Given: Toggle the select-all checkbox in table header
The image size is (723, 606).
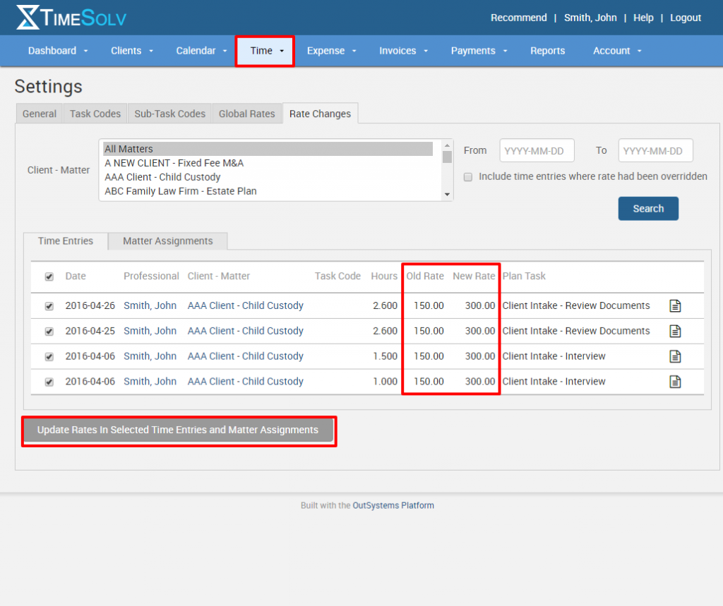Looking at the screenshot, I should [x=49, y=277].
